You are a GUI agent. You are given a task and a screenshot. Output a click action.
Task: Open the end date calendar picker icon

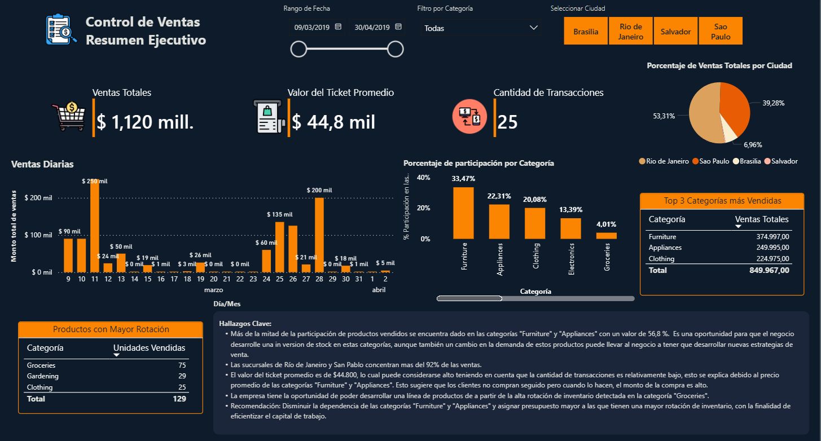pyautogui.click(x=398, y=27)
